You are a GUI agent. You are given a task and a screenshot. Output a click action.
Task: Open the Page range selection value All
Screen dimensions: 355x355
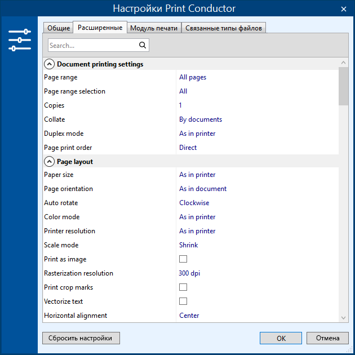[x=183, y=91]
